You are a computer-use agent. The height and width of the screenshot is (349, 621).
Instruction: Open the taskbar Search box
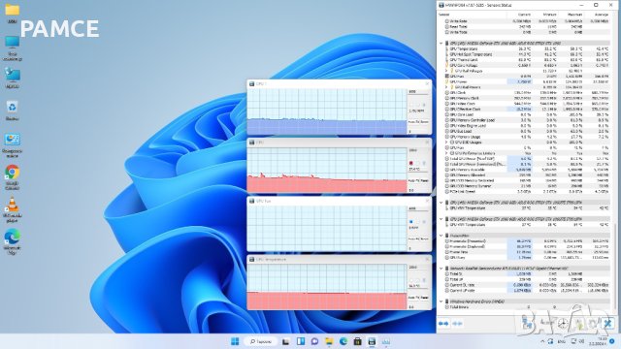click(x=261, y=341)
